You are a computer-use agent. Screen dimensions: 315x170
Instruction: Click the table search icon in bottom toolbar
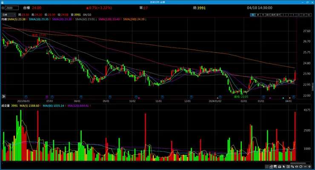pyautogui.click(x=275, y=167)
